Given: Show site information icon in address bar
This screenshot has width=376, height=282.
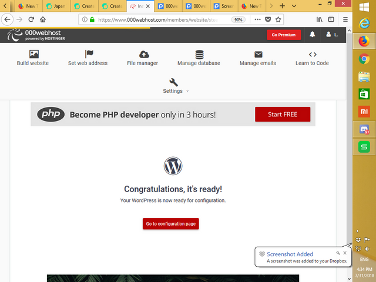Looking at the screenshot, I should (x=85, y=19).
